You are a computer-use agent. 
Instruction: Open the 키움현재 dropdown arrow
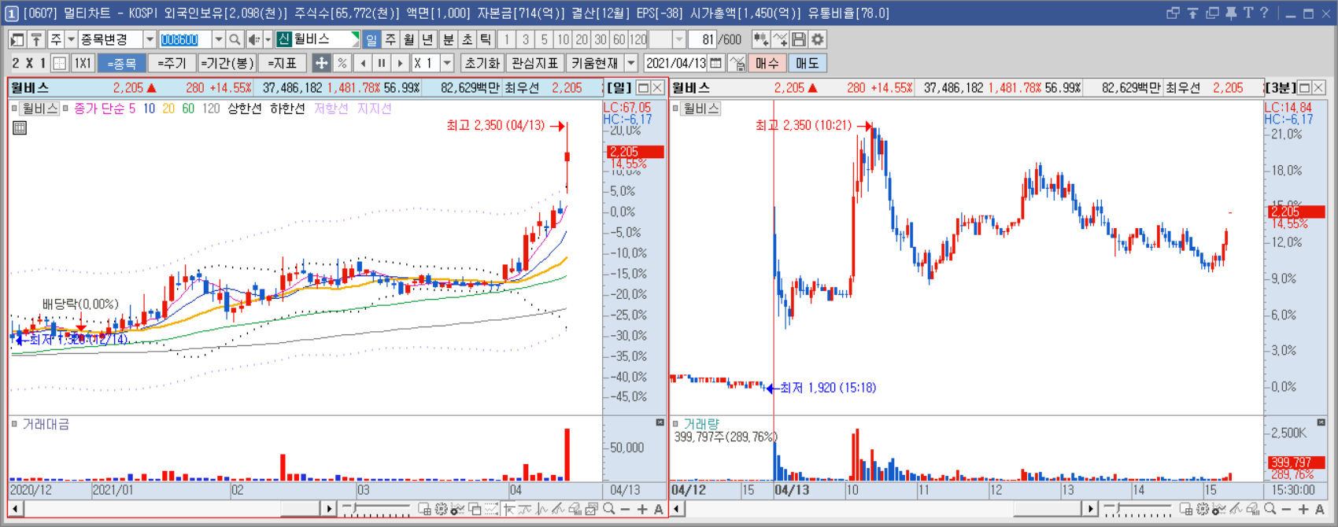[x=631, y=63]
